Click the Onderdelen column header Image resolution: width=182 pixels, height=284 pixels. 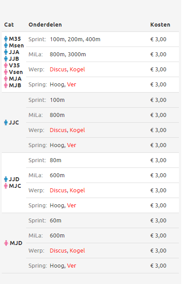click(45, 25)
